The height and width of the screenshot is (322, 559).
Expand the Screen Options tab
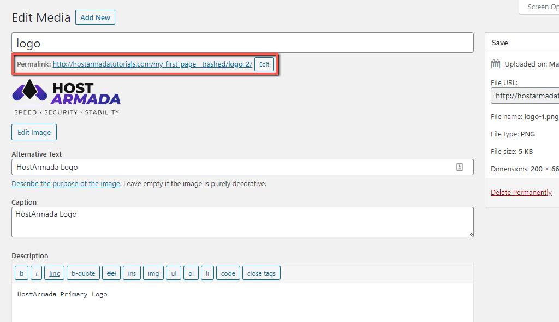point(539,7)
